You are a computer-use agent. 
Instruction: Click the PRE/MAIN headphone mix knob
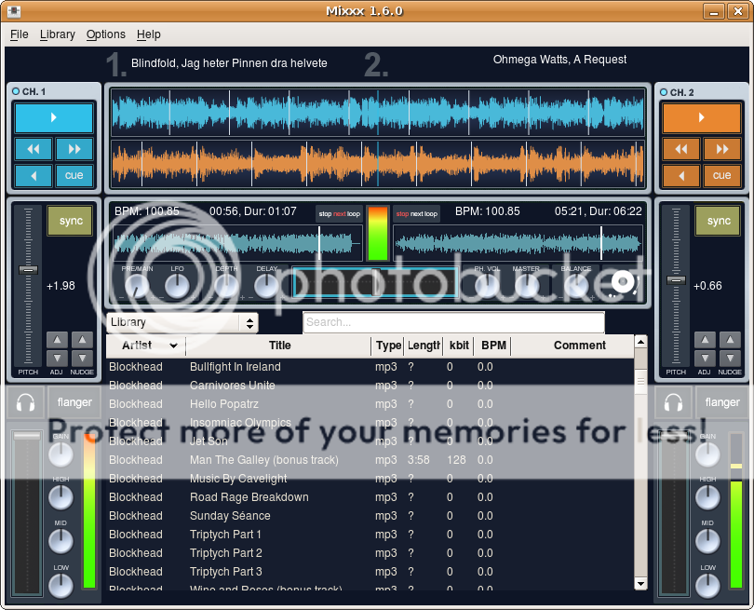(x=137, y=286)
